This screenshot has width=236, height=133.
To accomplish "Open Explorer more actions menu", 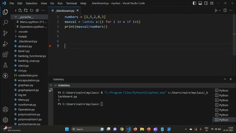I will (x=43, y=10).
